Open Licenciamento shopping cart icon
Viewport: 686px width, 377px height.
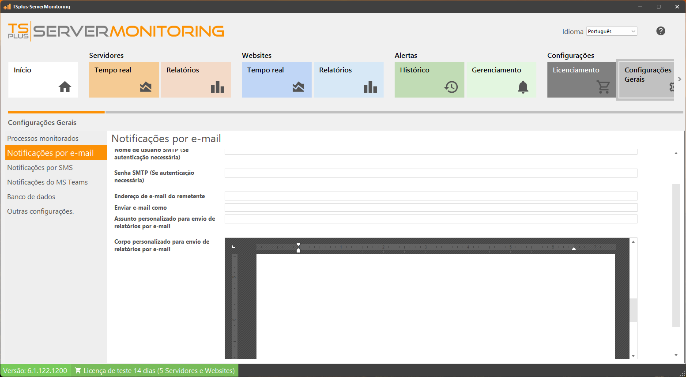(603, 87)
